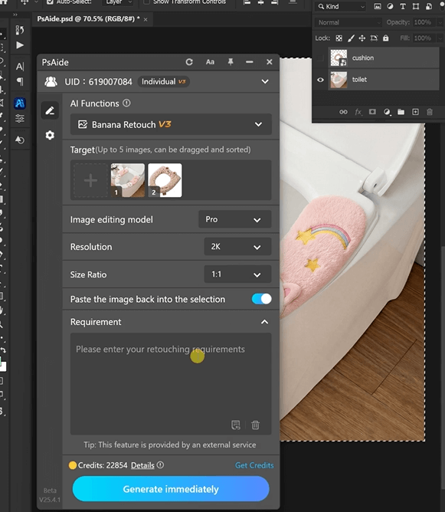Click the Individual V3 plan badge
Viewport: 445px width, 512px height.
point(163,82)
